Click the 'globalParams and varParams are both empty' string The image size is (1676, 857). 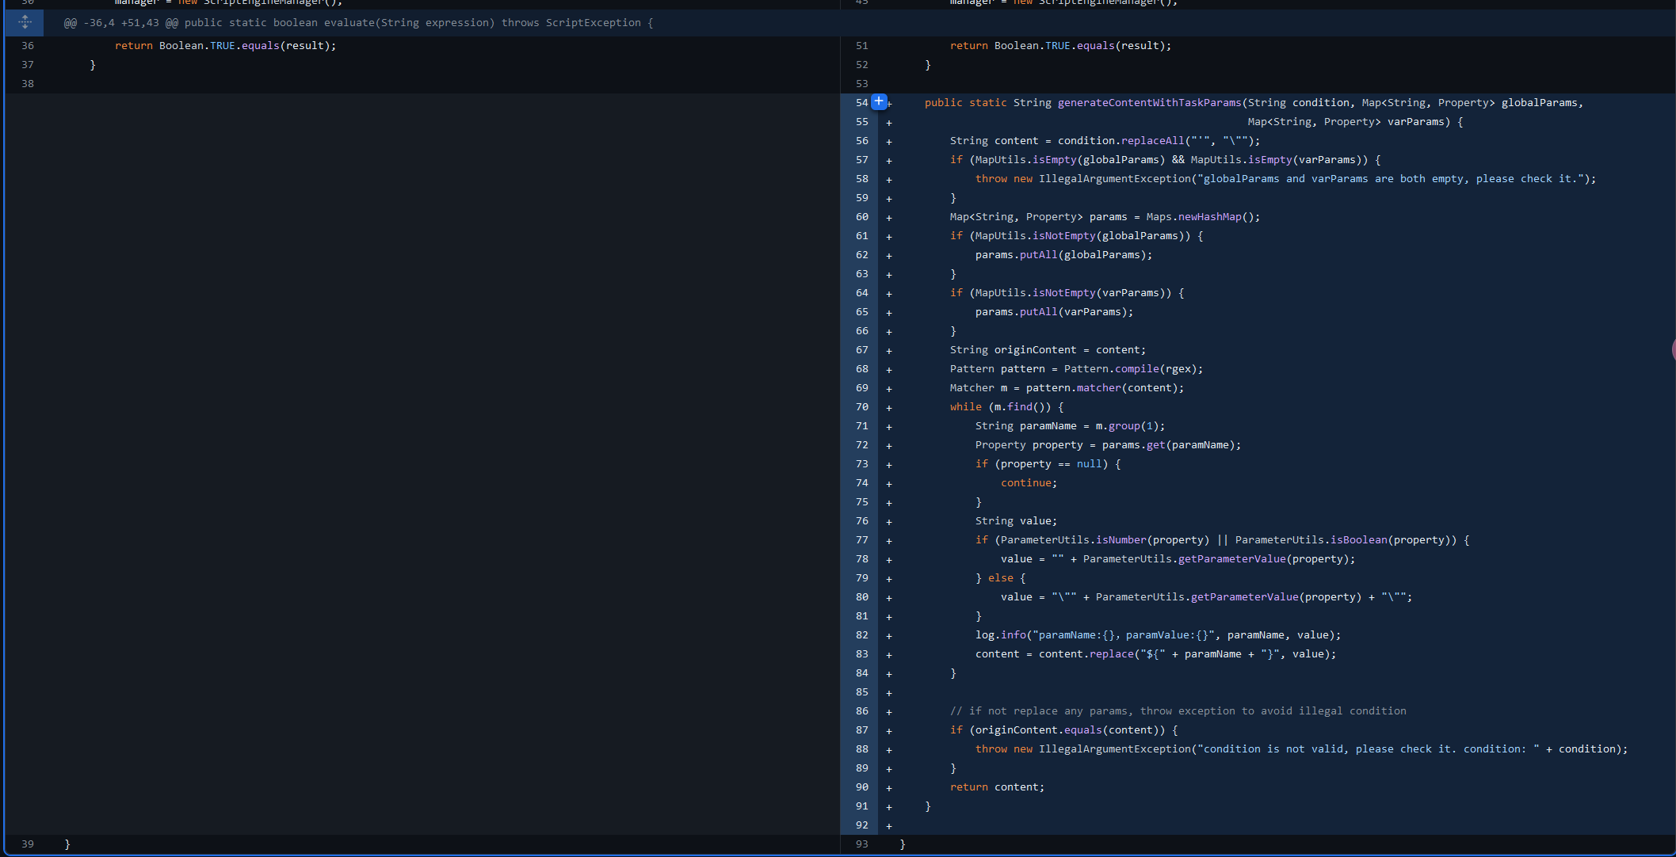1394,179
